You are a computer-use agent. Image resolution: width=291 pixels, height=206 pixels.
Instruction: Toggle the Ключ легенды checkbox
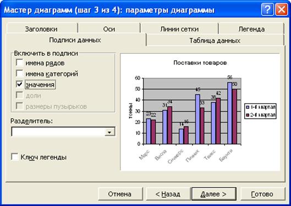pyautogui.click(x=15, y=157)
